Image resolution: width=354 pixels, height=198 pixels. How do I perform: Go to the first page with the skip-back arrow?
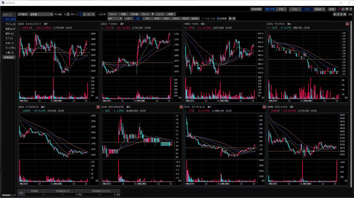coord(334,15)
